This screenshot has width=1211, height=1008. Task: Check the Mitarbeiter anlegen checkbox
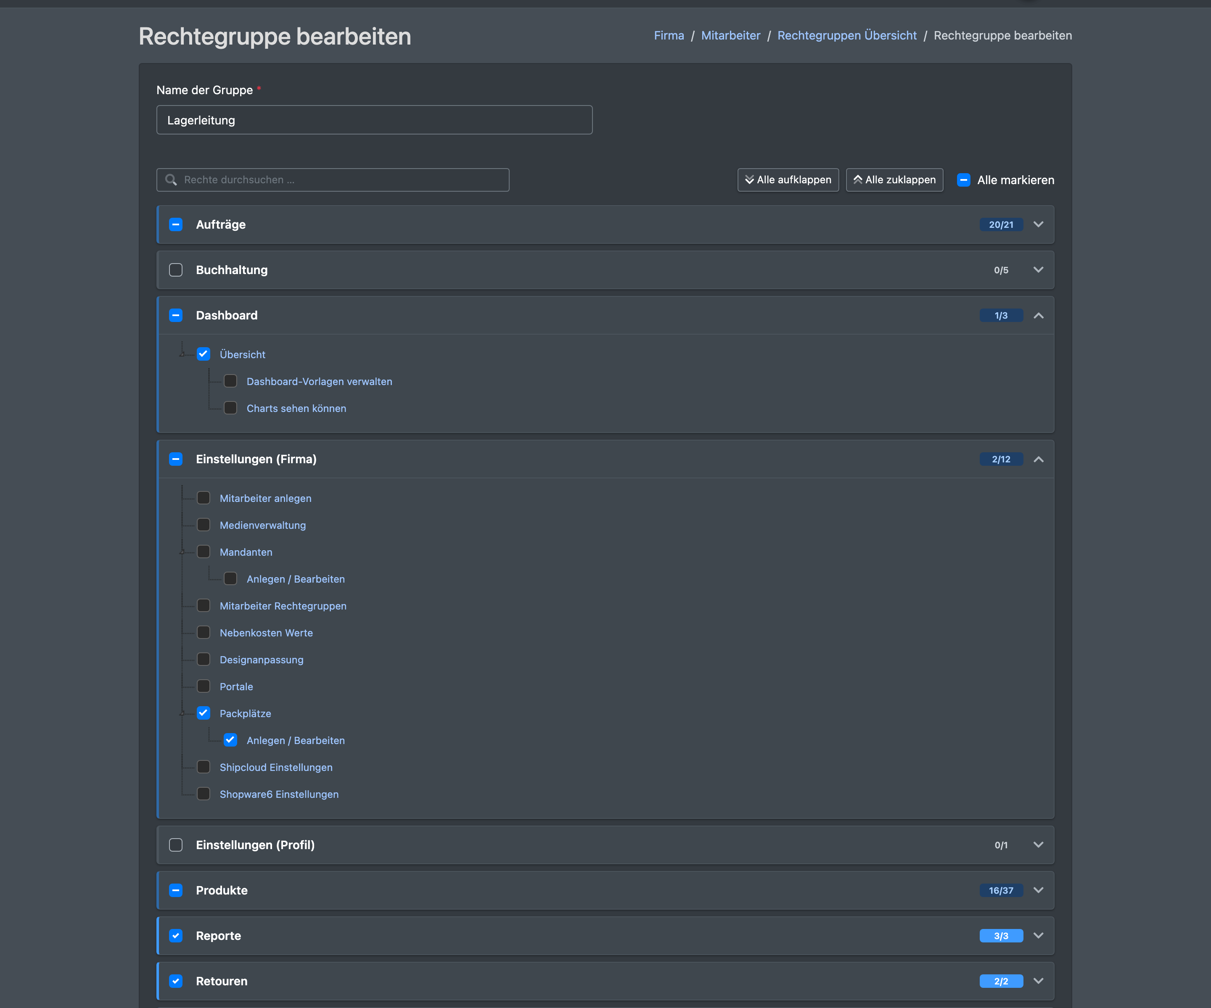tap(204, 498)
